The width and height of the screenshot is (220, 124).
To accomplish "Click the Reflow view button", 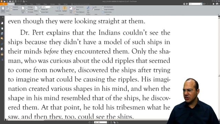I will click(x=36, y=9).
